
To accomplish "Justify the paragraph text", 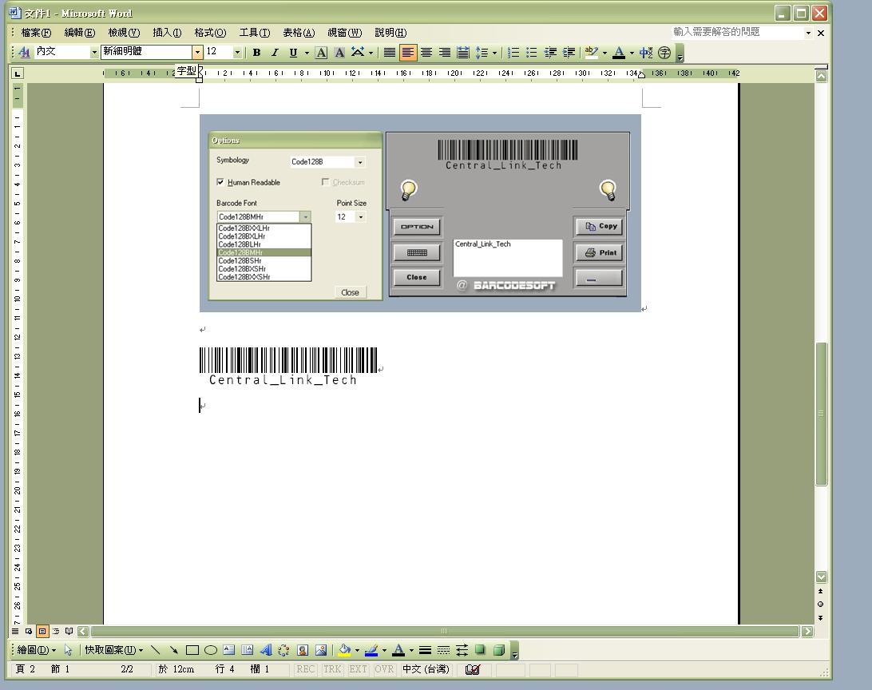I will point(390,52).
